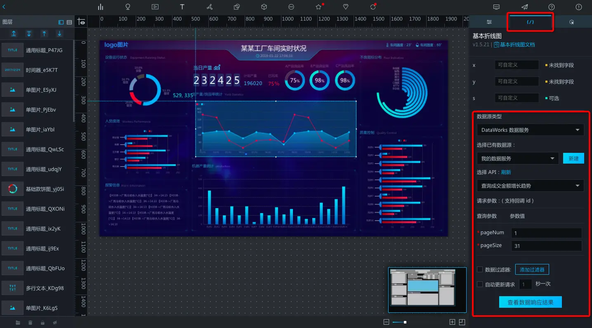Switch layer panel to list view

(x=69, y=22)
